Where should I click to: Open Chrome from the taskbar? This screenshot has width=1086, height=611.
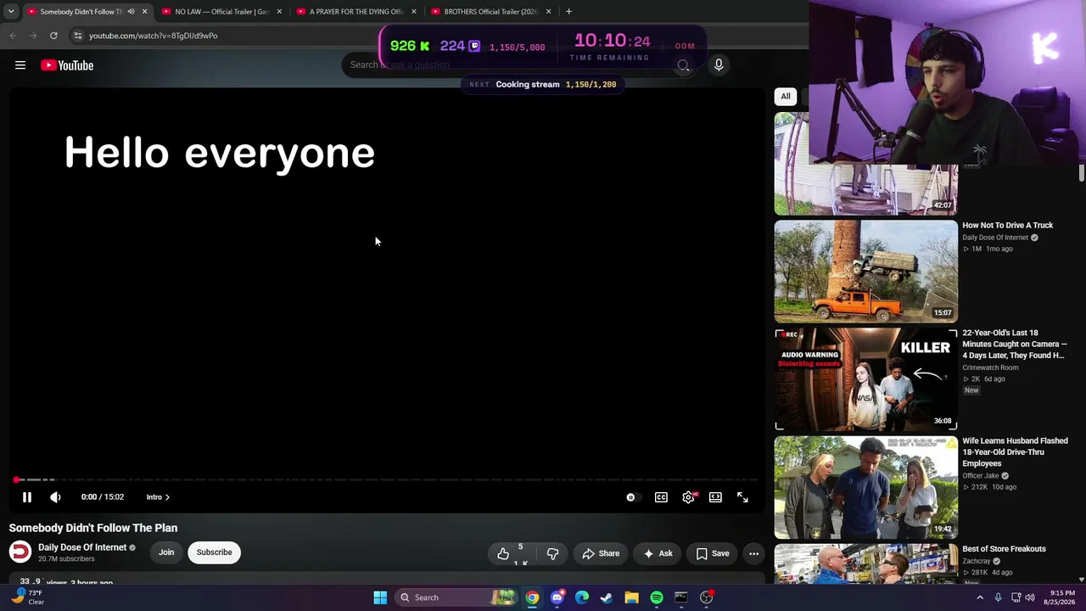tap(532, 597)
